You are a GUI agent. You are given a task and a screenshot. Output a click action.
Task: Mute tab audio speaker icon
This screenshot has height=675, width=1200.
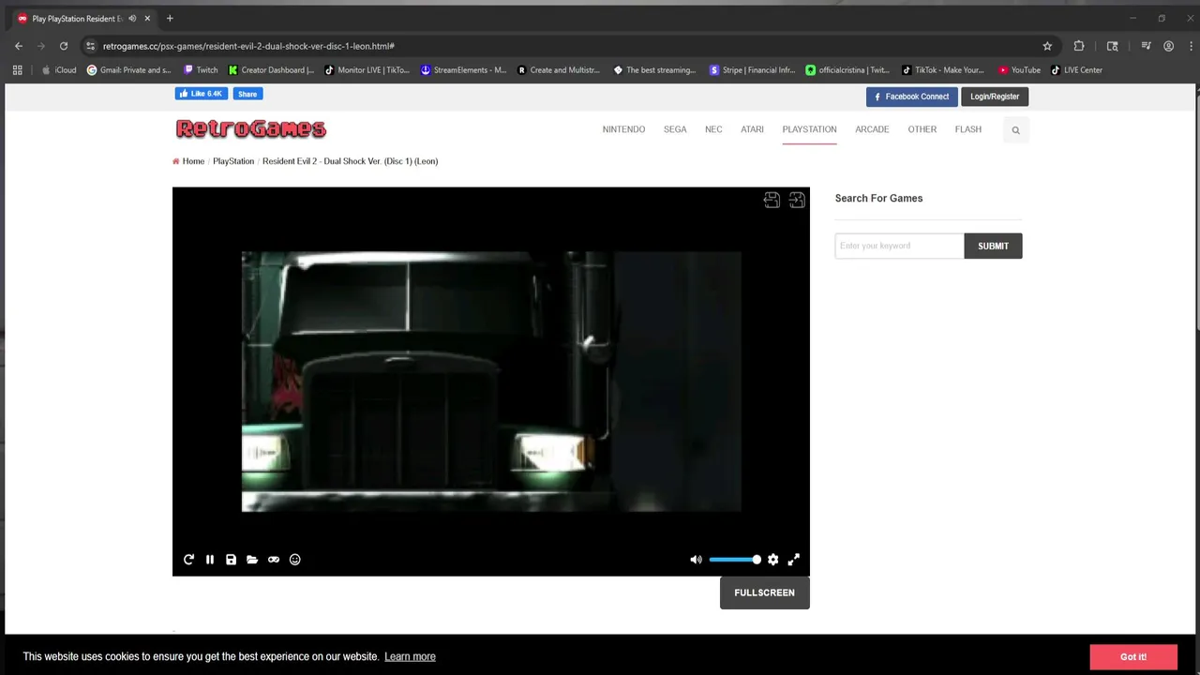[132, 19]
